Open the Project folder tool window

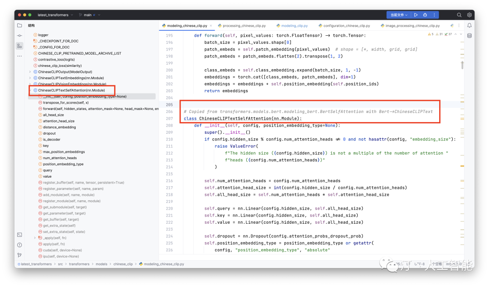point(19,25)
